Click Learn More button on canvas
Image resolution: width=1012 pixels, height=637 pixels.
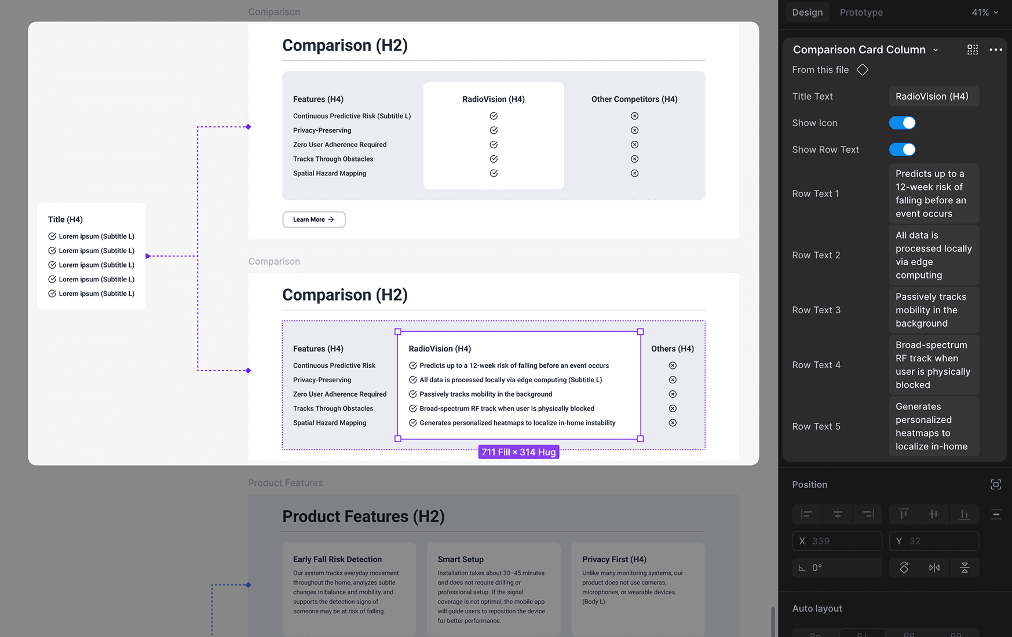[x=314, y=219]
